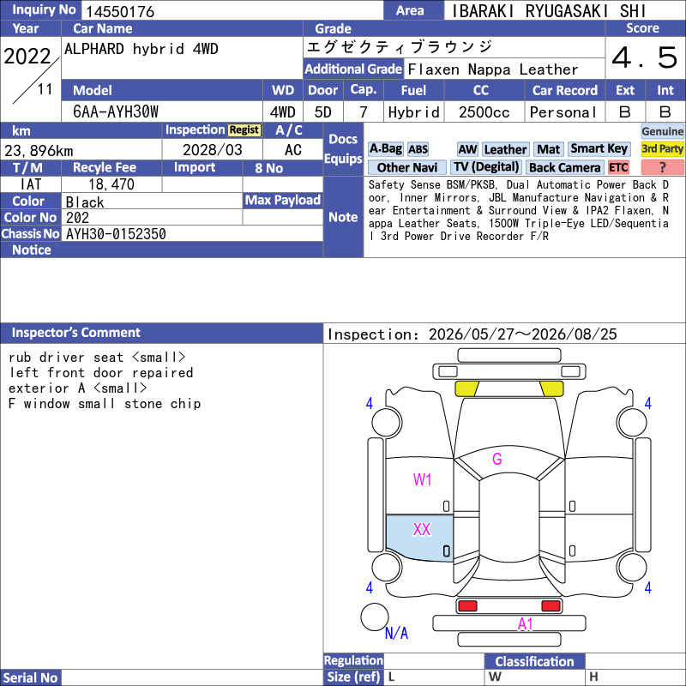
Task: Click the rear-right tire circle
Action: coord(632,568)
